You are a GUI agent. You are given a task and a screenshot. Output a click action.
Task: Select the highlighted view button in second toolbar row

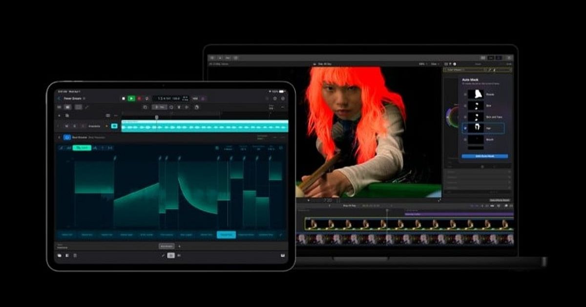point(67,107)
